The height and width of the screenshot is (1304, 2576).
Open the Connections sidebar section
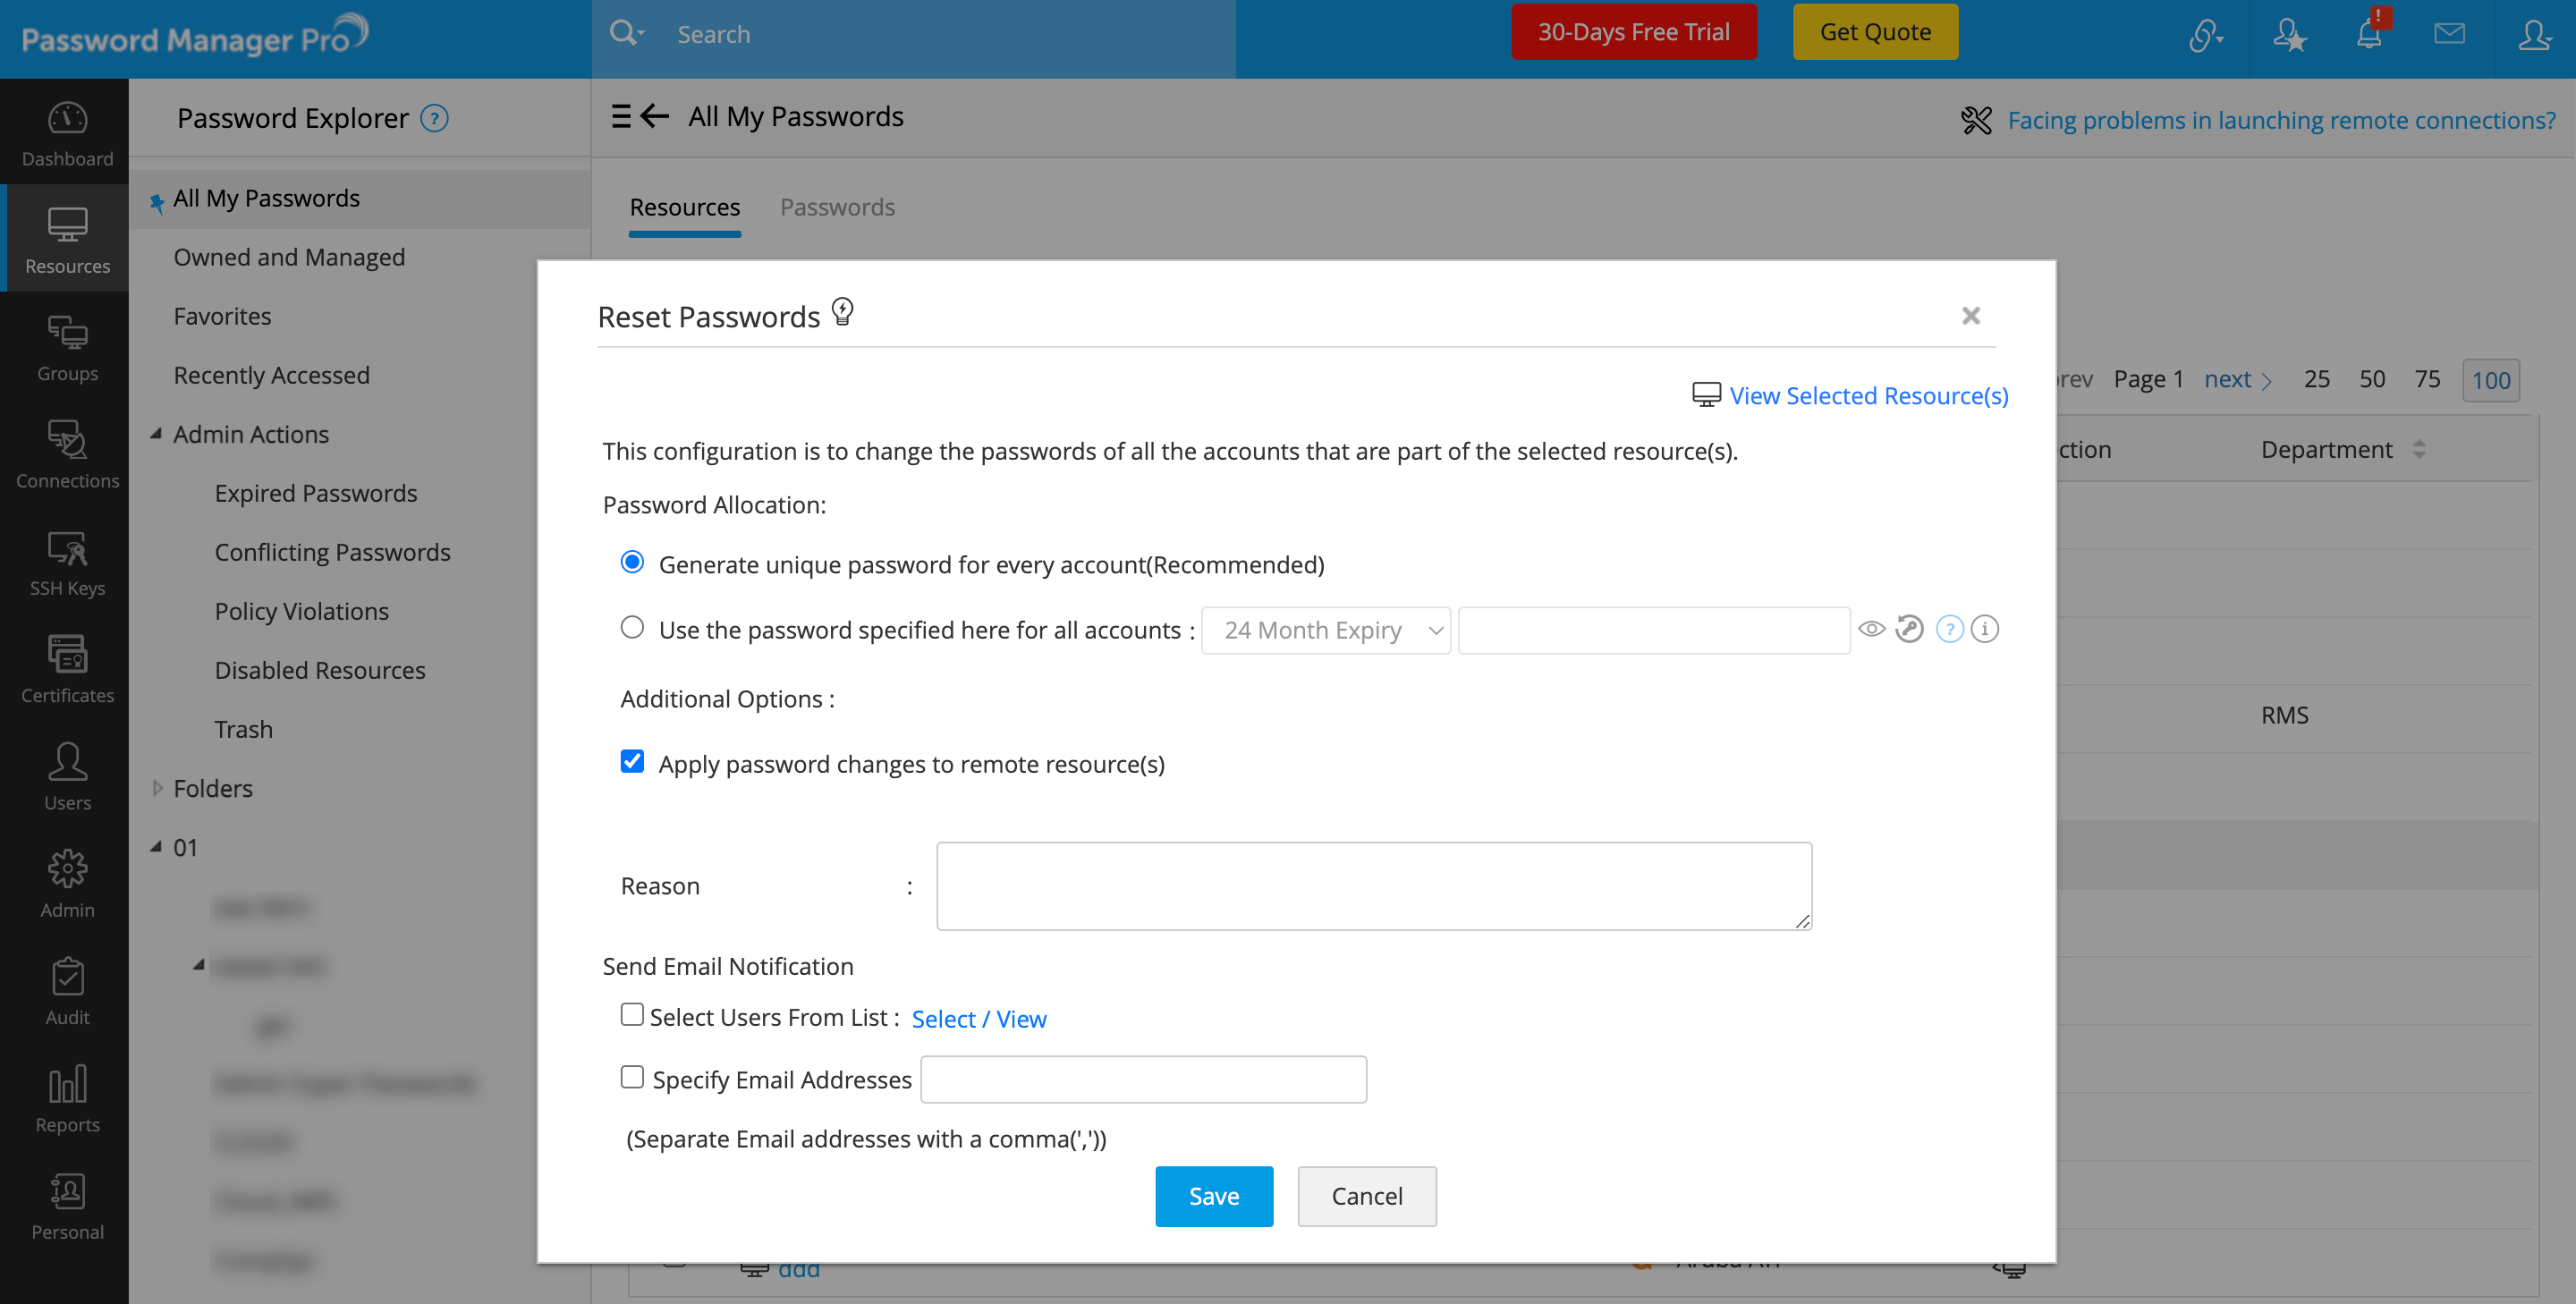point(67,455)
